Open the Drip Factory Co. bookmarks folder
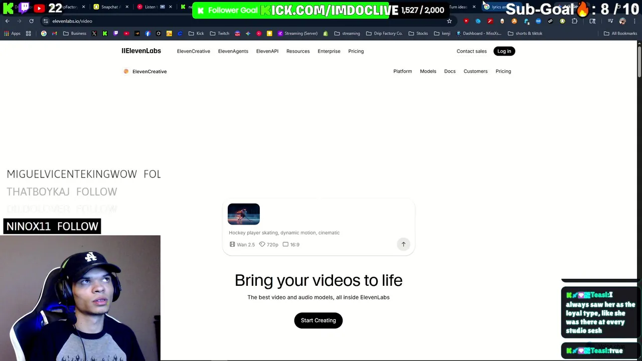The width and height of the screenshot is (642, 361). pos(384,34)
